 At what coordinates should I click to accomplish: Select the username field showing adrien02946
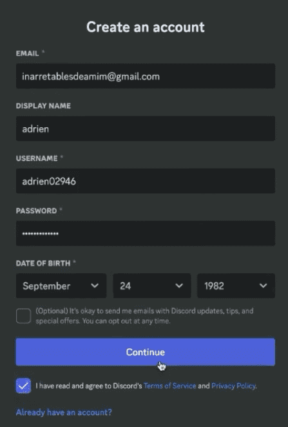tap(146, 181)
